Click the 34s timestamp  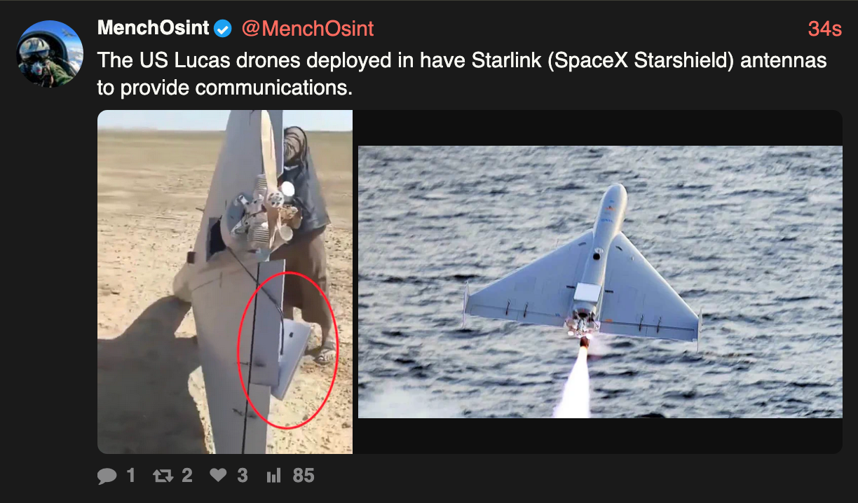coord(825,29)
